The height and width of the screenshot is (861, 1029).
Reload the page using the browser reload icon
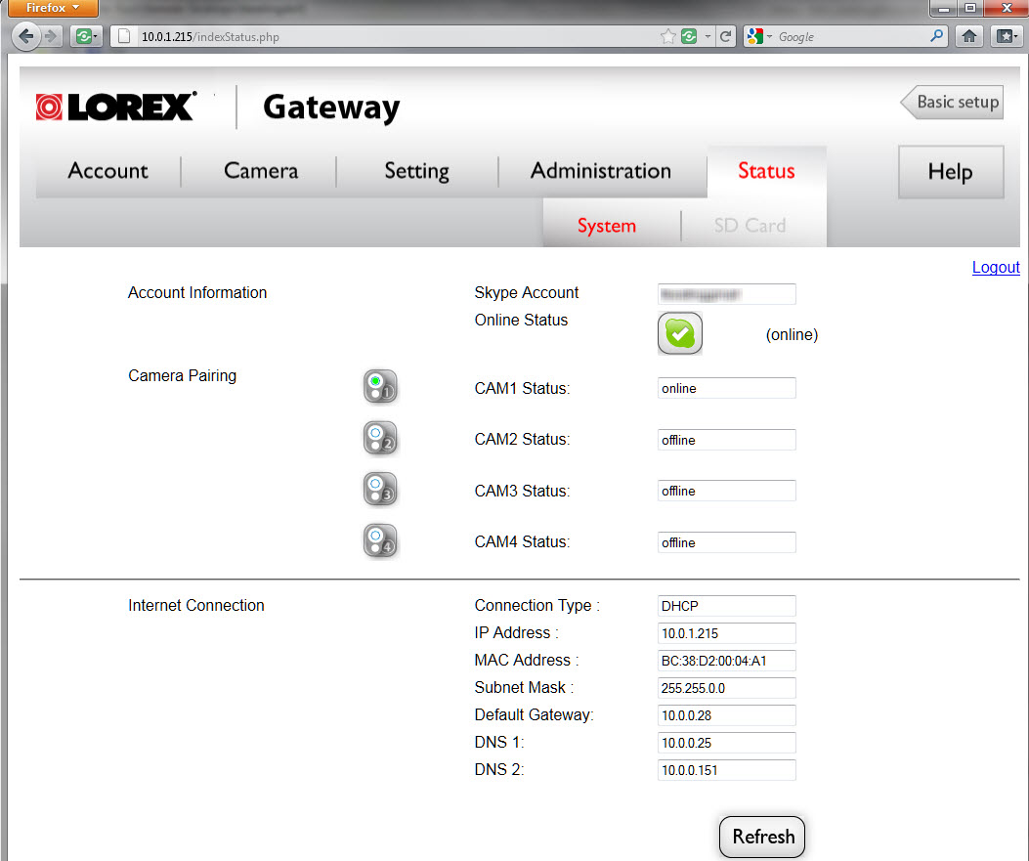tap(726, 37)
